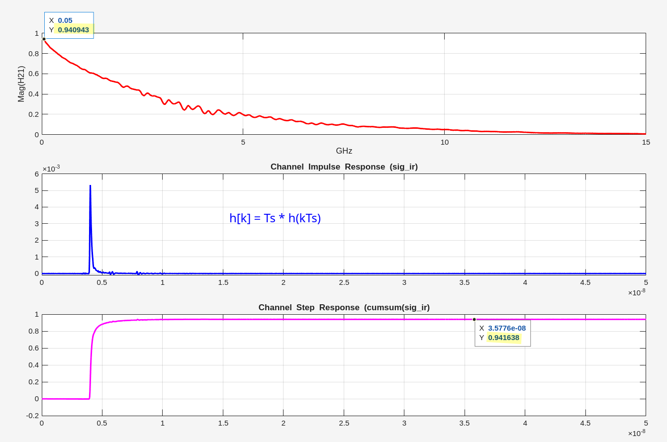This screenshot has height=442, width=667.
Task: Click the h[k] = Ts * h(kTs) annotation
Action: click(x=275, y=218)
